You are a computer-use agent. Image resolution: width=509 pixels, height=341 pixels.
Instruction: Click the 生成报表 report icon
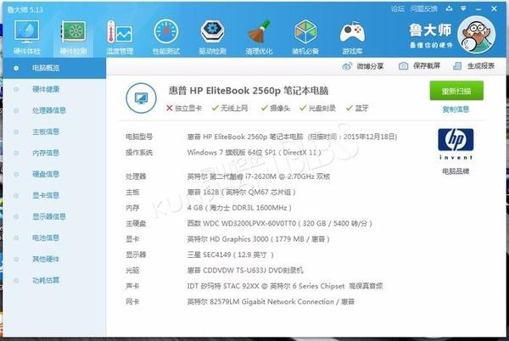(x=457, y=66)
